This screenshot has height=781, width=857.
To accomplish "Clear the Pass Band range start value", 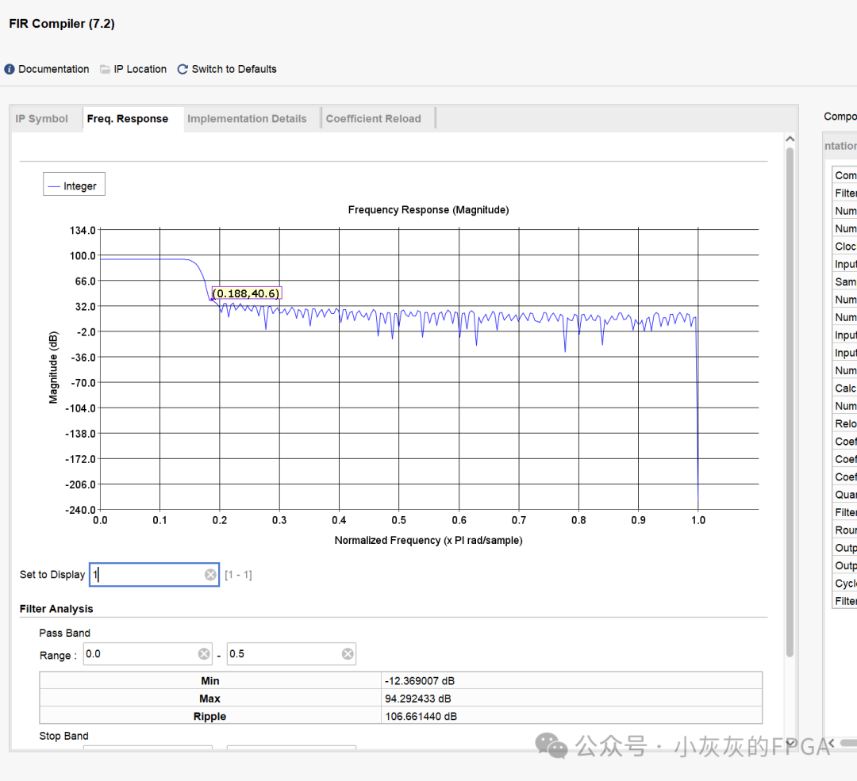I will [204, 654].
